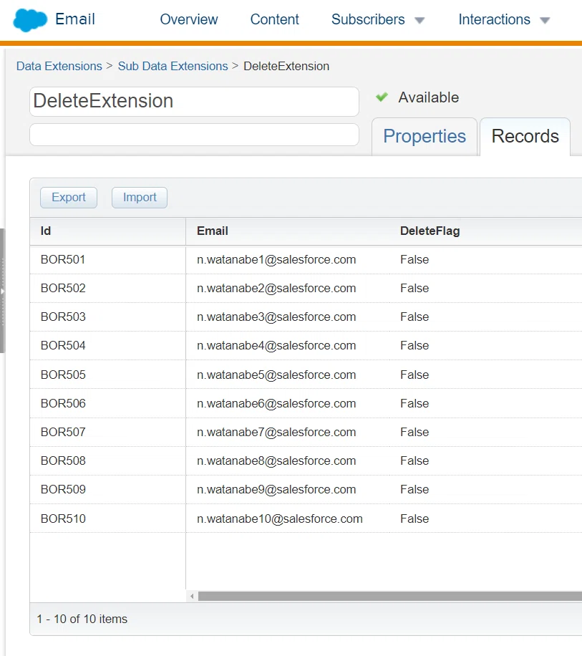Click the '1 - 10 of 10 items' pager text

coord(82,619)
